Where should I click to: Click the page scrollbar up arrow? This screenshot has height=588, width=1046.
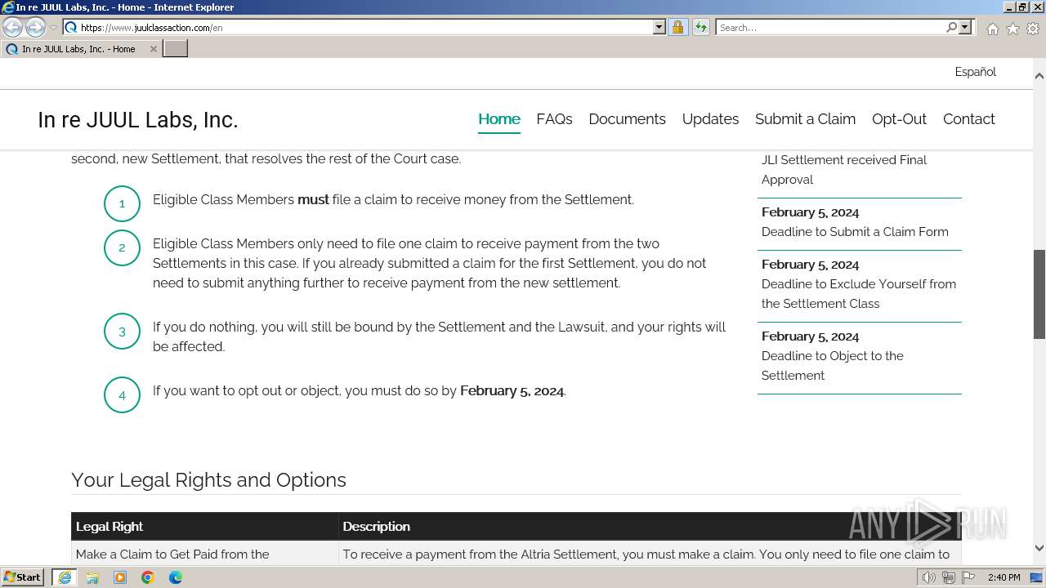click(1039, 75)
